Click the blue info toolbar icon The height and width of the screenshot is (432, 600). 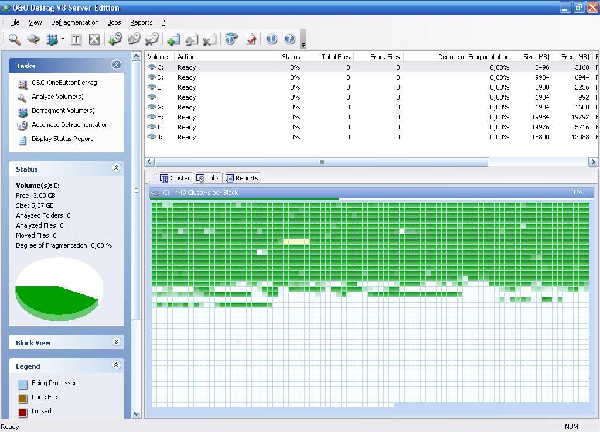click(271, 39)
